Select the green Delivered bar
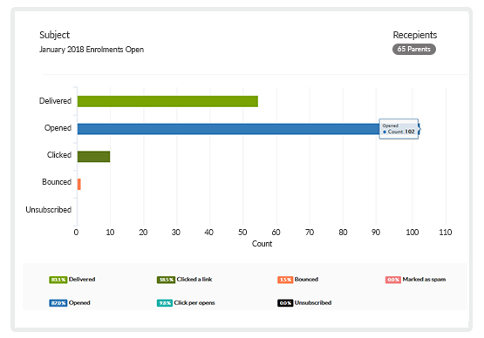 coord(167,101)
